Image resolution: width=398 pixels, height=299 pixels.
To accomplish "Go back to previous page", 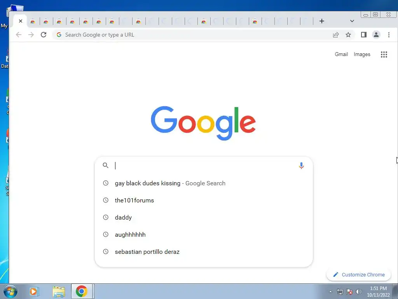I will tap(19, 35).
